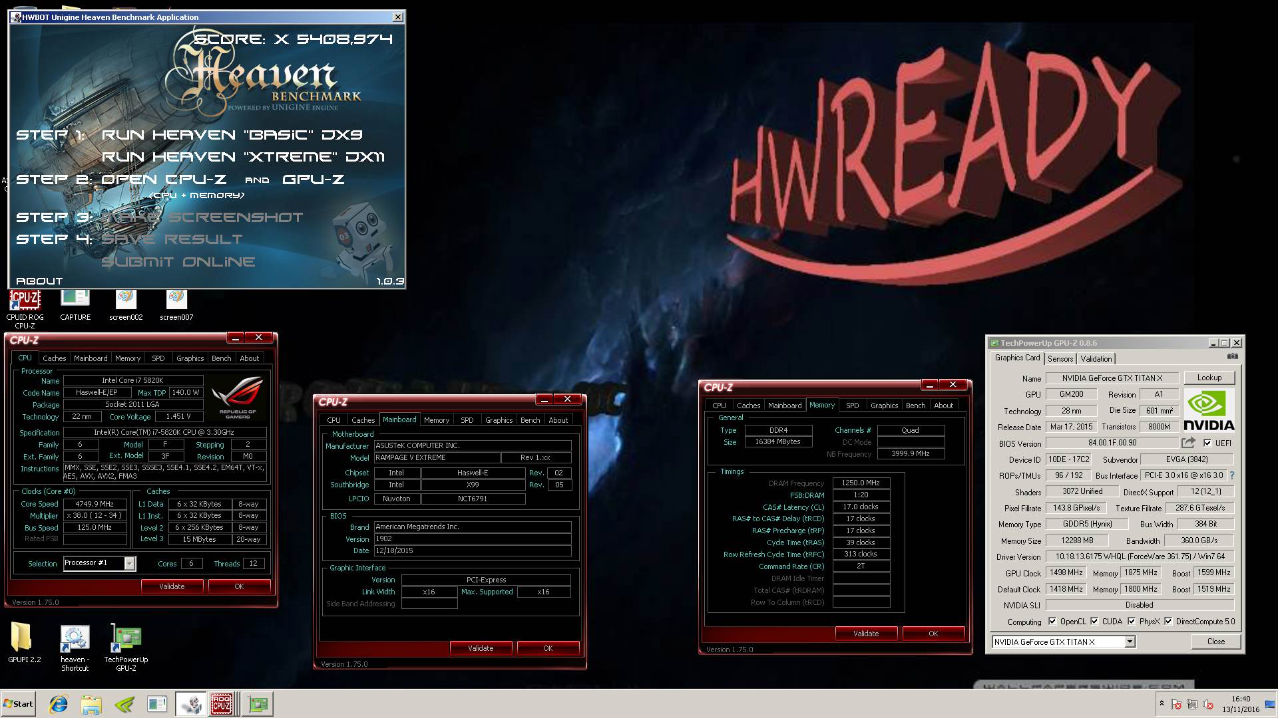Screen dimensions: 1278x718
Task: Click the Close button in GPU-Z
Action: point(1215,642)
